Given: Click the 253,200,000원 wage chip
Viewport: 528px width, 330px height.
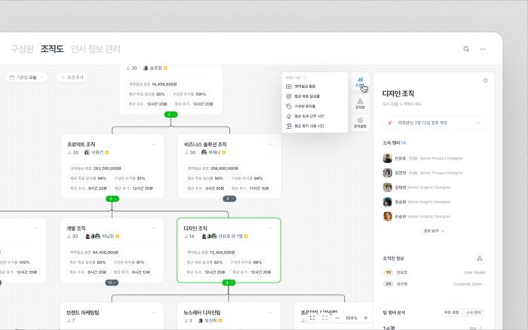Looking at the screenshot, I should (95, 168).
